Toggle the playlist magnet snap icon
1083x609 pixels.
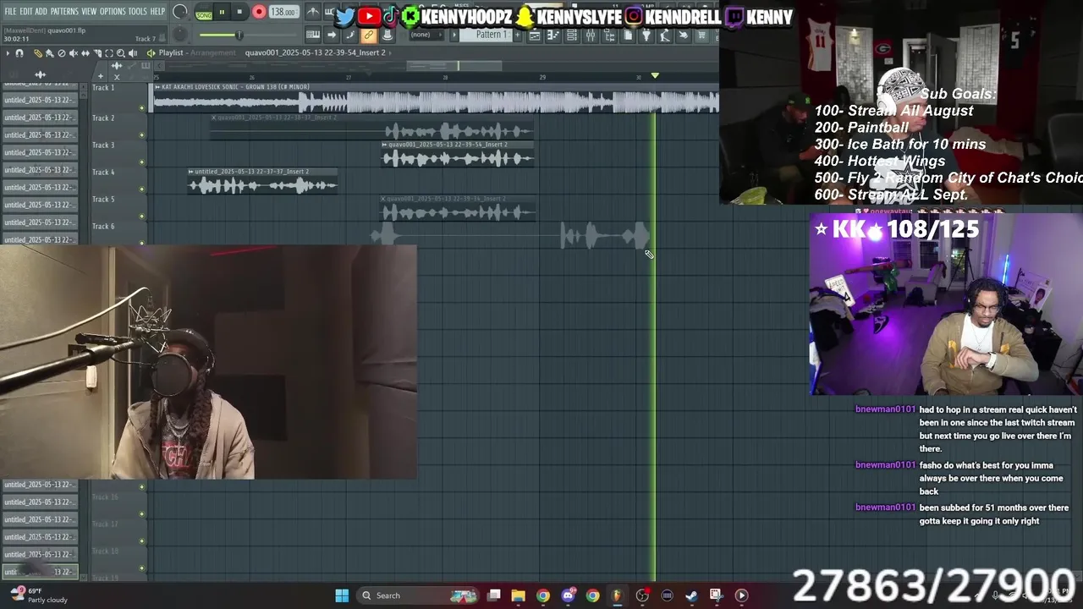coord(19,53)
